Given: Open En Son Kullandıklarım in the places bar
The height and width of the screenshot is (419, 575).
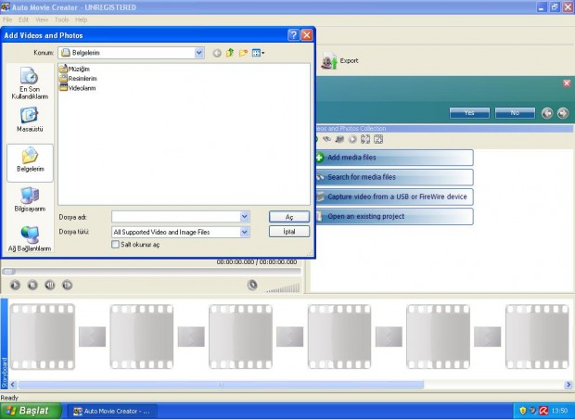Looking at the screenshot, I should [x=30, y=83].
